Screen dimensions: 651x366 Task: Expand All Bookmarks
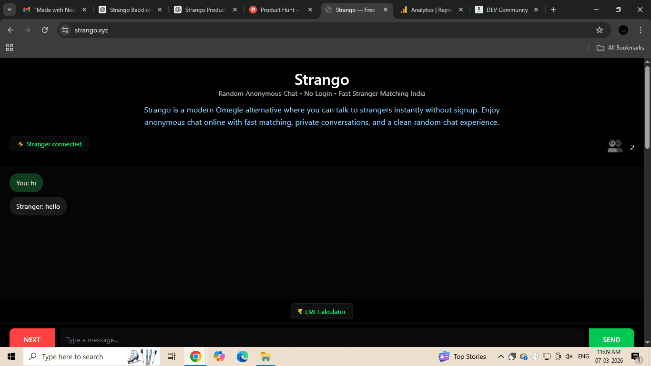point(620,47)
